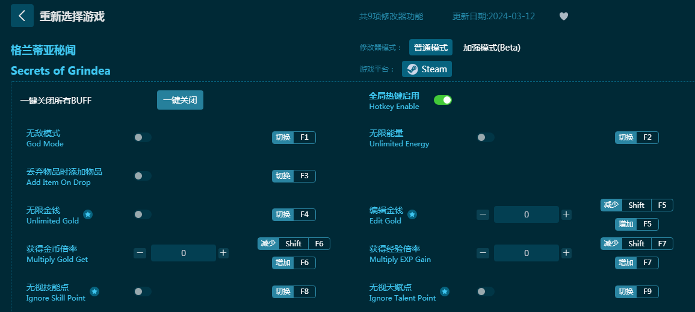Click 切换 F8 hotkey for Ignore Skill Point

coord(294,292)
